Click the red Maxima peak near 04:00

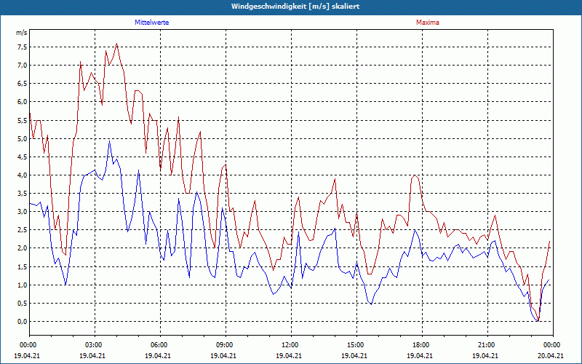tap(117, 44)
